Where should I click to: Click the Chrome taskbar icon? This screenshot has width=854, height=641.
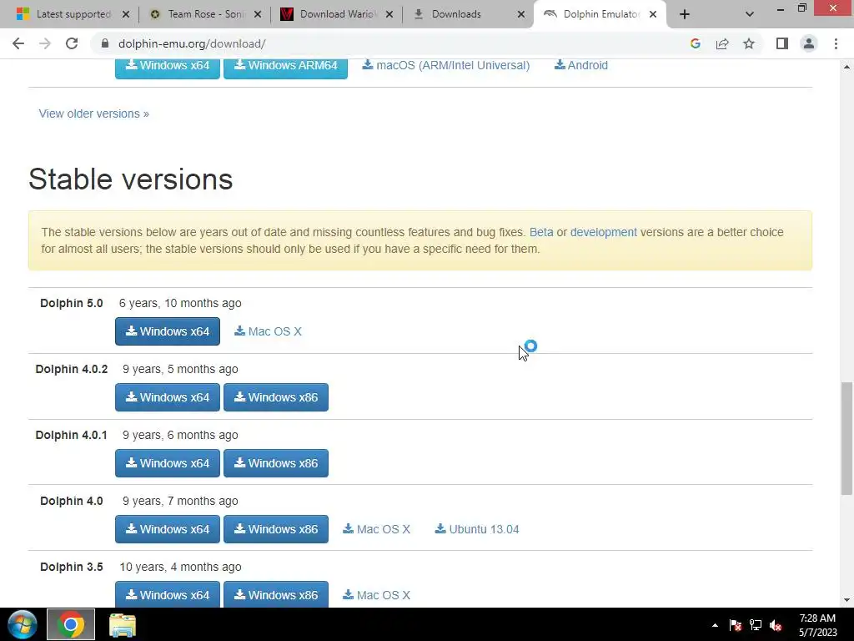(x=71, y=624)
